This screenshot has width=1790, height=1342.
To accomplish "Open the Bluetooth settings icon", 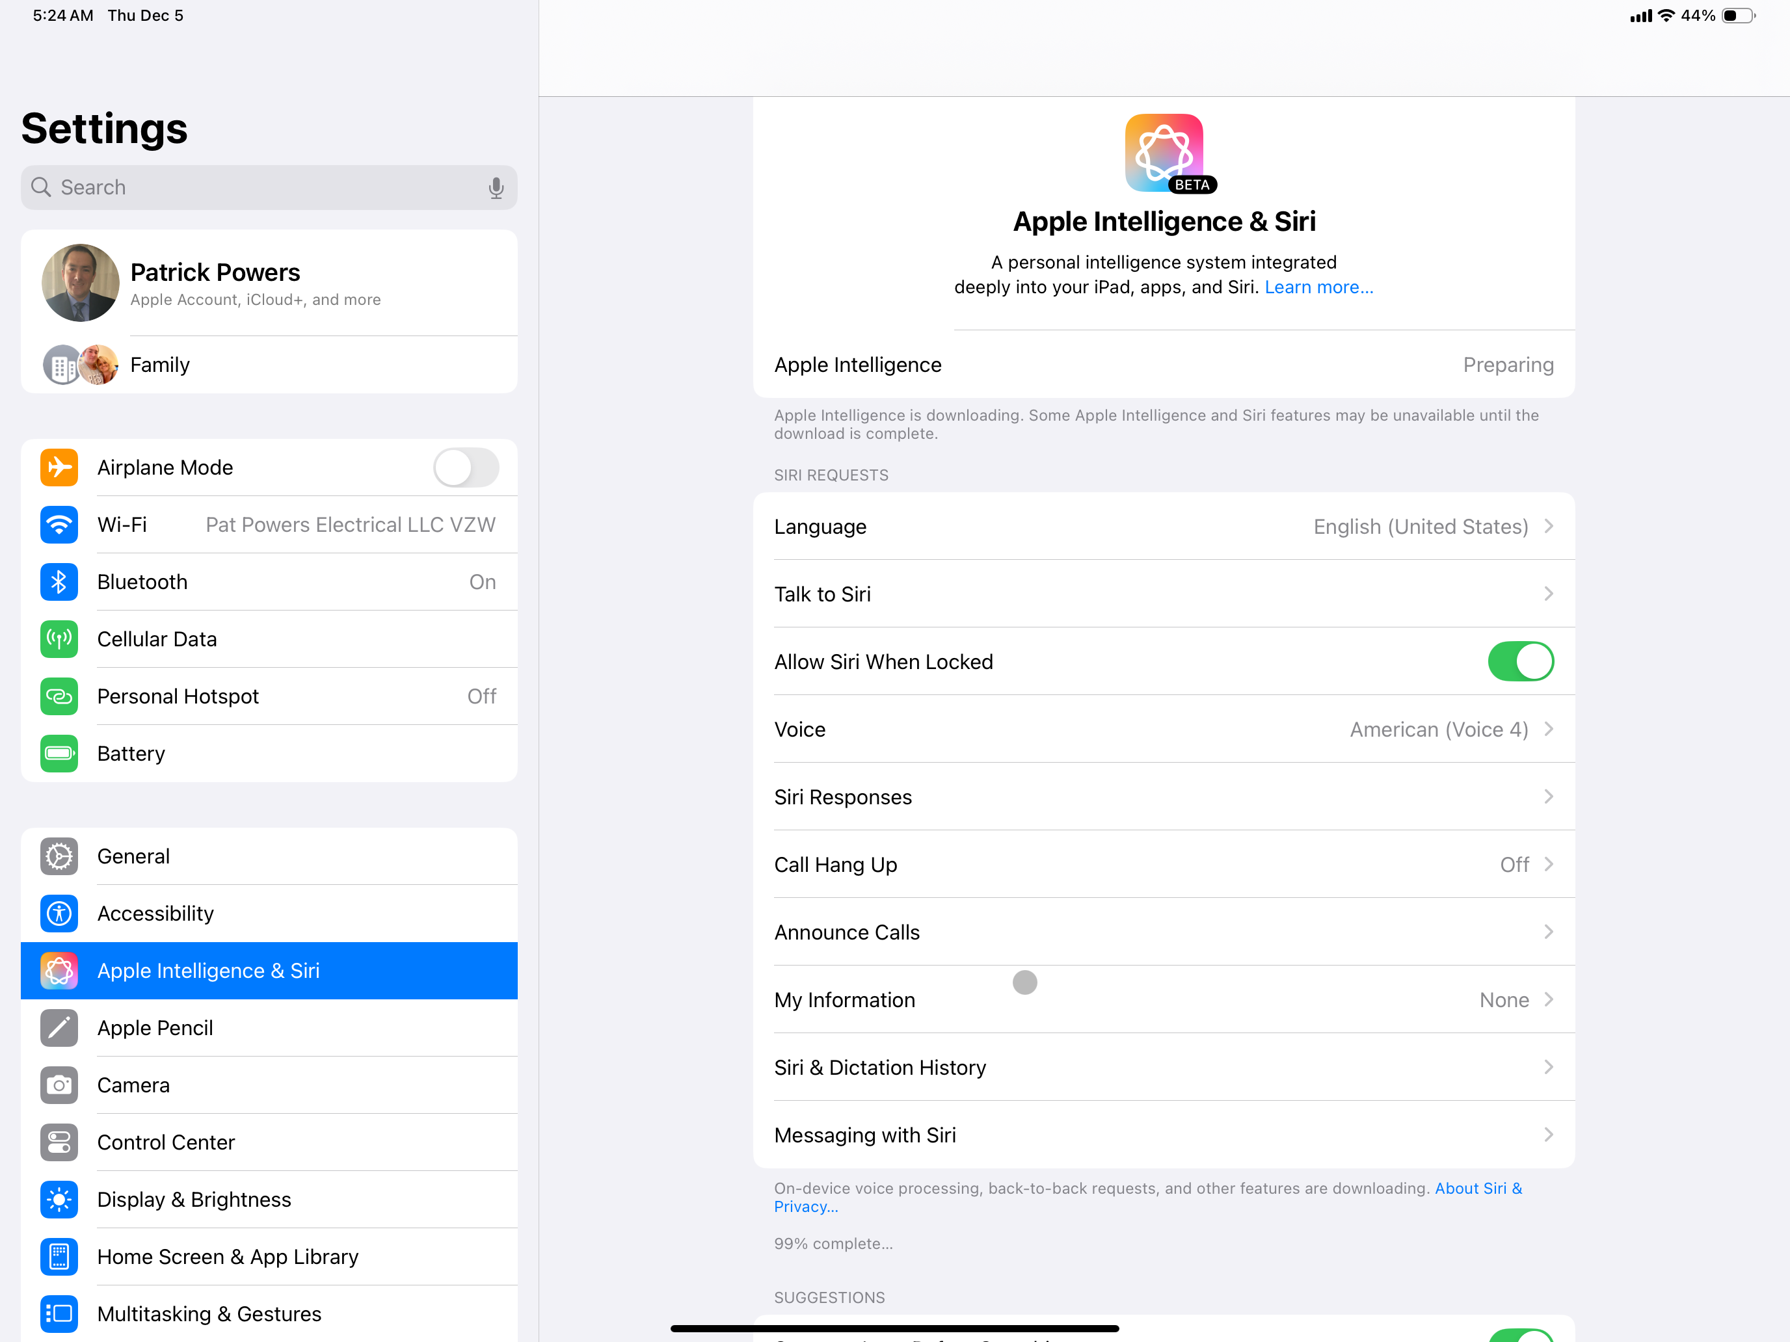I will click(x=59, y=582).
